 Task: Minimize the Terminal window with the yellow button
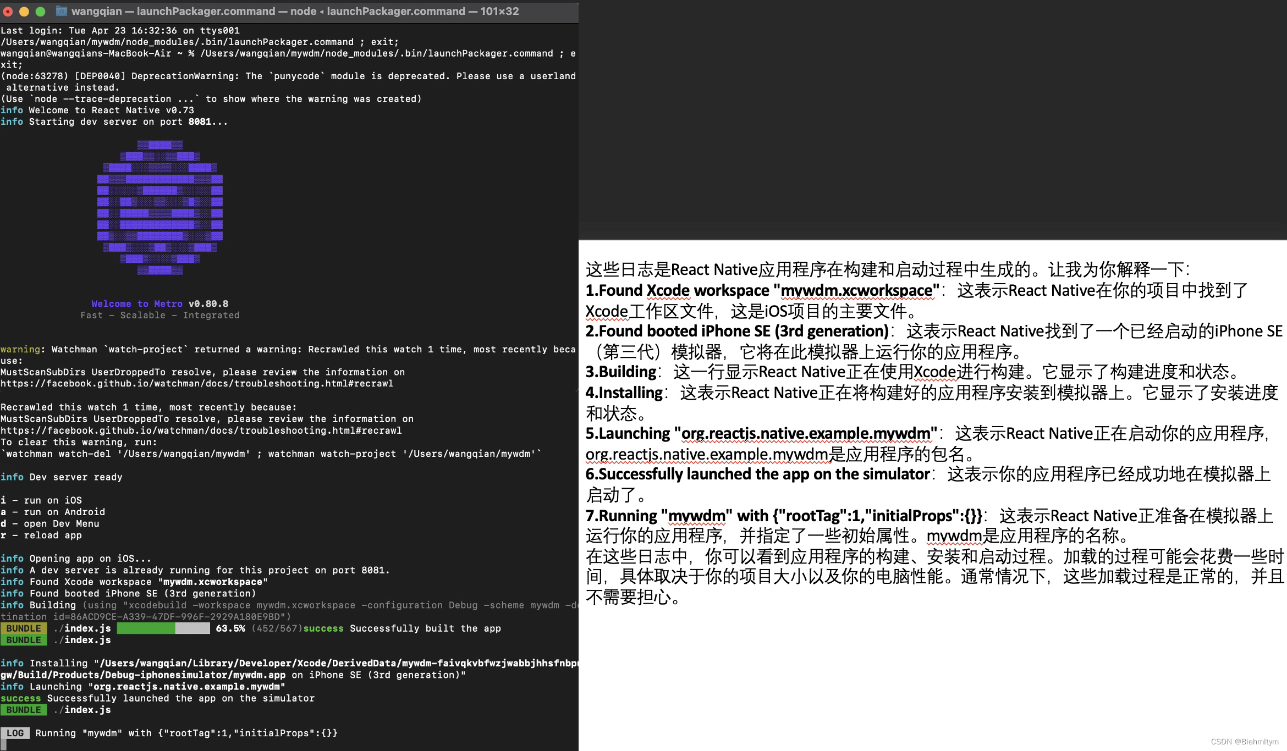(24, 11)
